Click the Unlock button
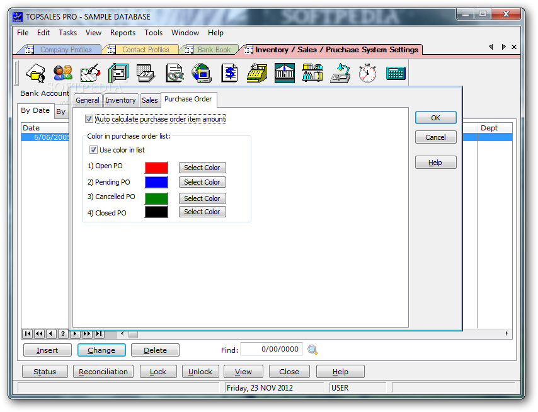The width and height of the screenshot is (538, 412). [200, 372]
